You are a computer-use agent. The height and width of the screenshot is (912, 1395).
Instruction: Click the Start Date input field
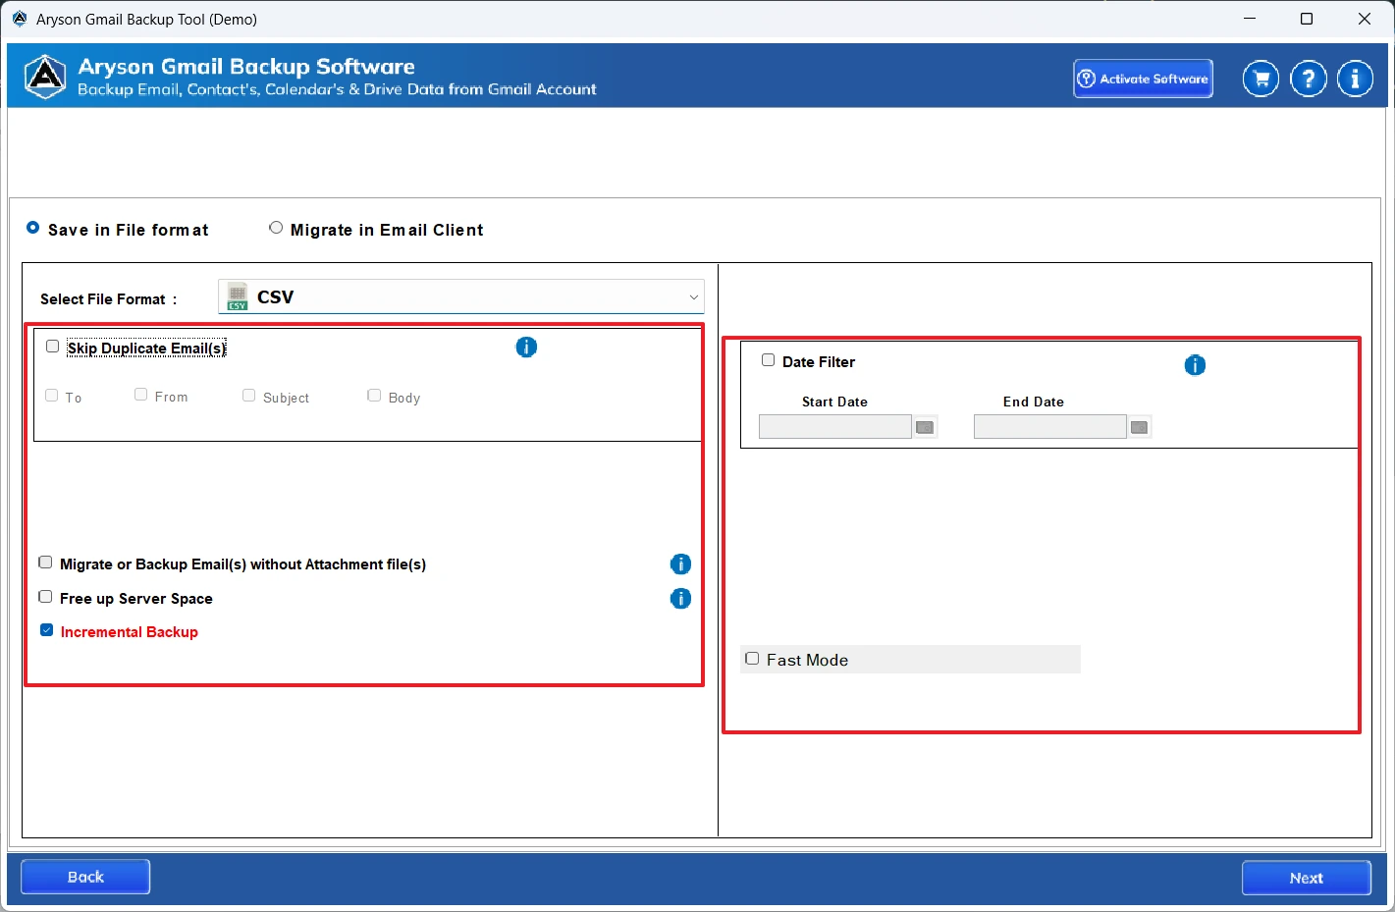click(x=835, y=427)
